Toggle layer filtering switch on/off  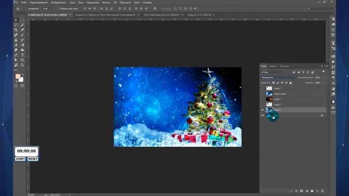click(x=323, y=72)
